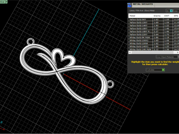Click the horizontal scrollbar thumb in metal table
Screen dimensions: 179x134
pos(153,52)
